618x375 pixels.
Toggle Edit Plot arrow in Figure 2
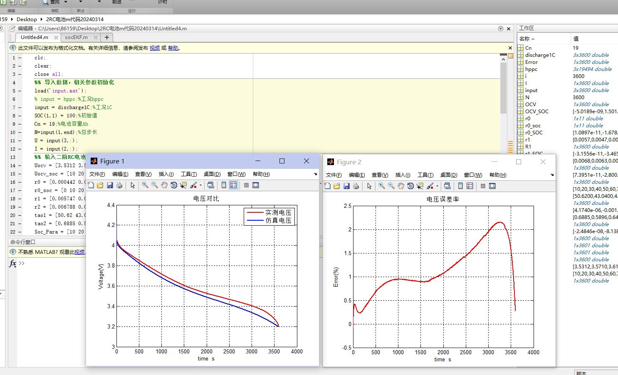[369, 186]
